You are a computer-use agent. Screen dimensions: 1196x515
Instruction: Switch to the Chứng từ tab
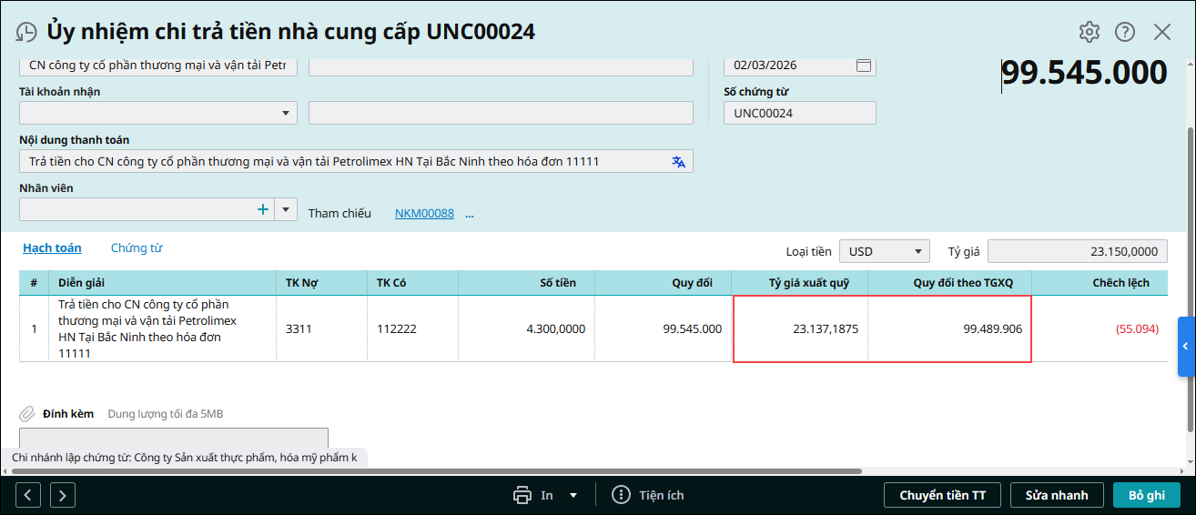(137, 247)
